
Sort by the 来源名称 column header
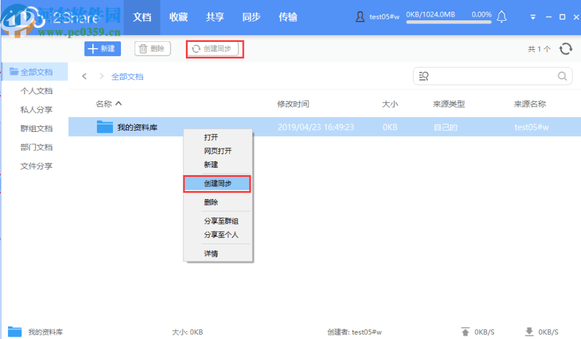click(x=530, y=104)
